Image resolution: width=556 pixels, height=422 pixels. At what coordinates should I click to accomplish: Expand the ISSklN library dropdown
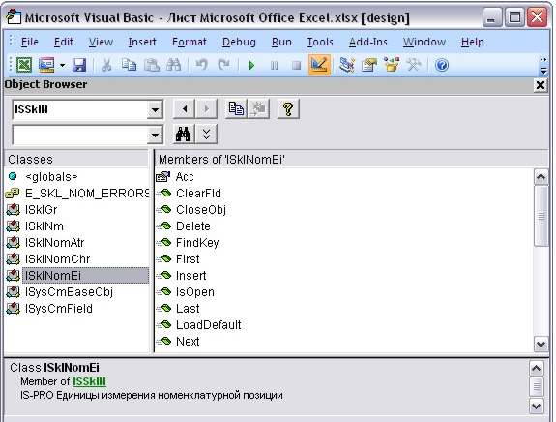click(x=155, y=109)
